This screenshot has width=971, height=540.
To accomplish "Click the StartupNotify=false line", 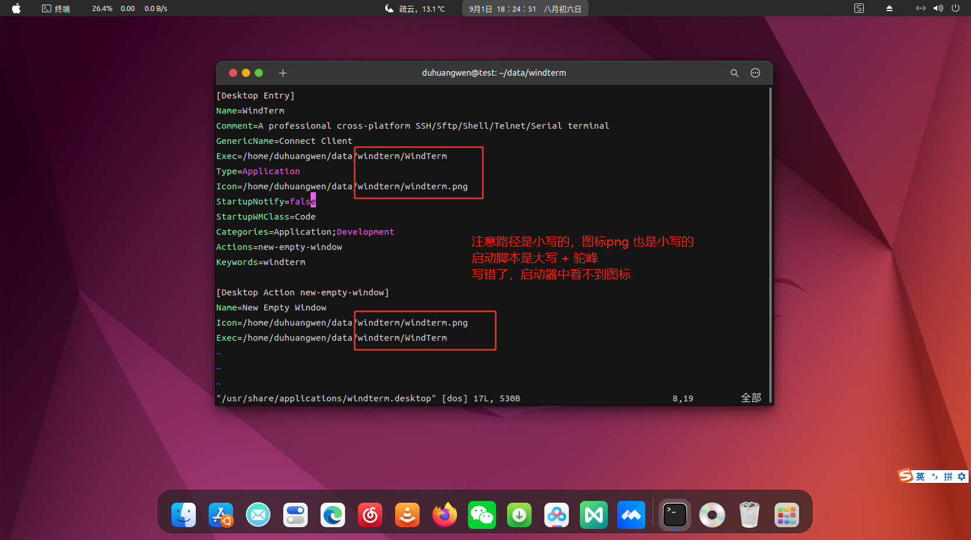I will [x=266, y=202].
